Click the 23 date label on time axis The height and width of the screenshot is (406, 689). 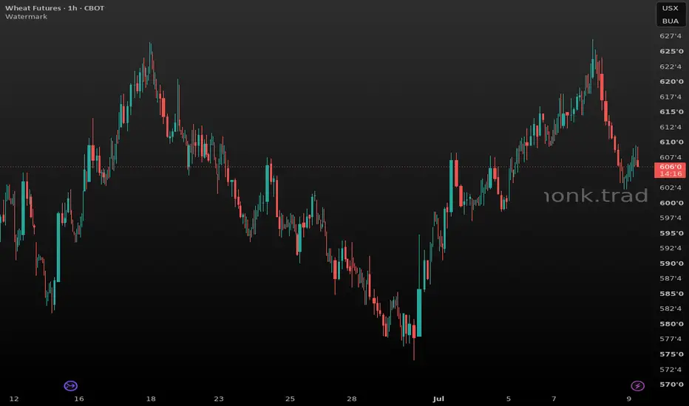(x=219, y=399)
